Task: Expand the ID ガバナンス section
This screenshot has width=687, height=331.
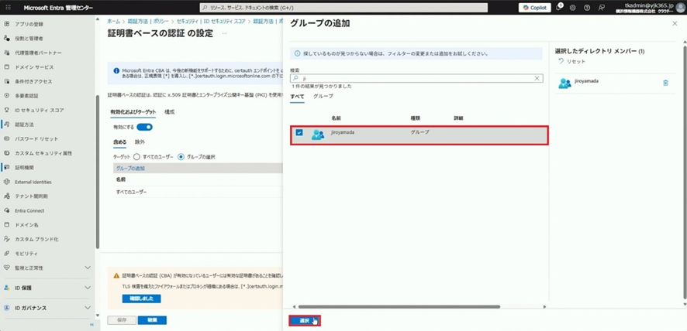Action: 88,308
